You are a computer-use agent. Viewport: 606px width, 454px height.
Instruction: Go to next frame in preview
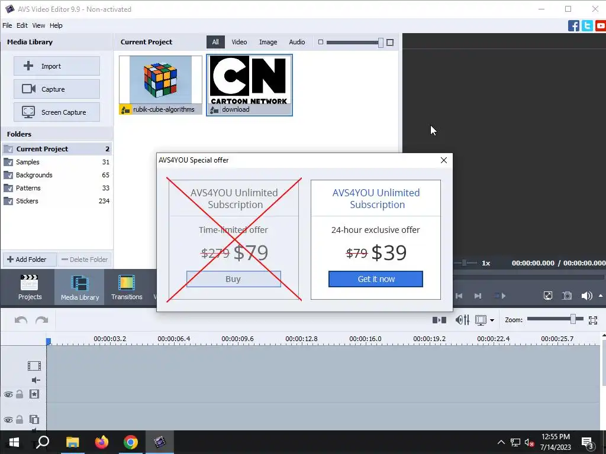pyautogui.click(x=478, y=296)
